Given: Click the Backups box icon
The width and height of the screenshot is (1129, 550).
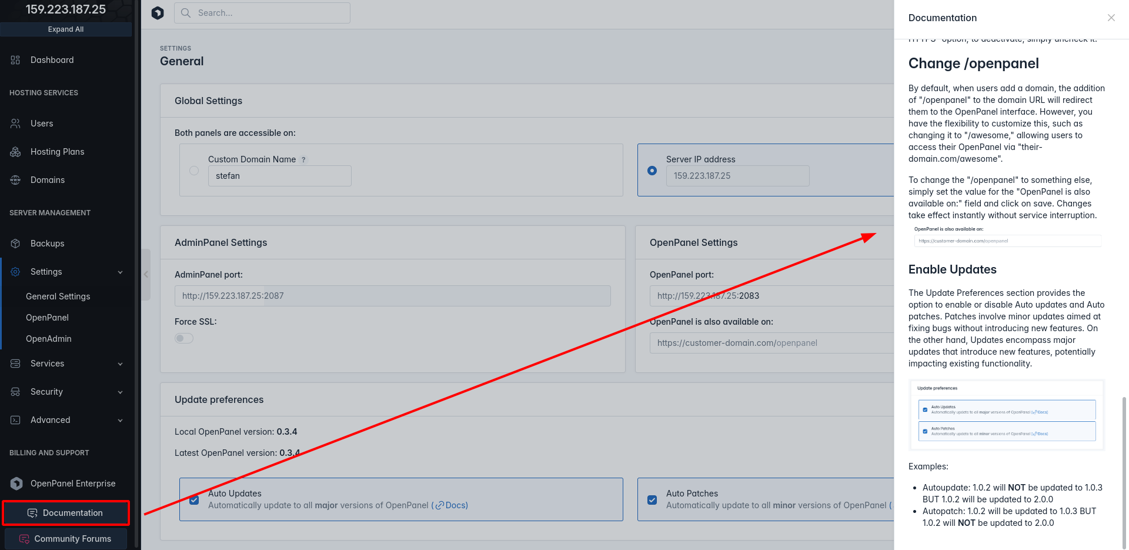Looking at the screenshot, I should [15, 244].
